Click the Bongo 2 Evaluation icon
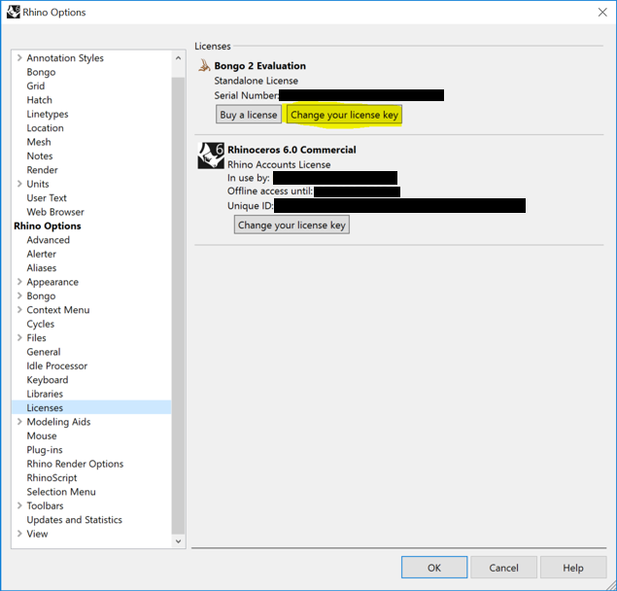Viewport: 617px width, 591px height. pyautogui.click(x=204, y=65)
